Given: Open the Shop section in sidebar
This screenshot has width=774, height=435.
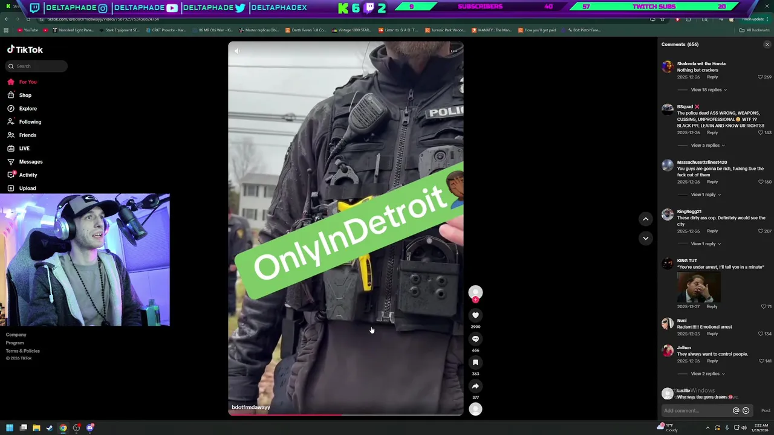Looking at the screenshot, I should [x=25, y=95].
